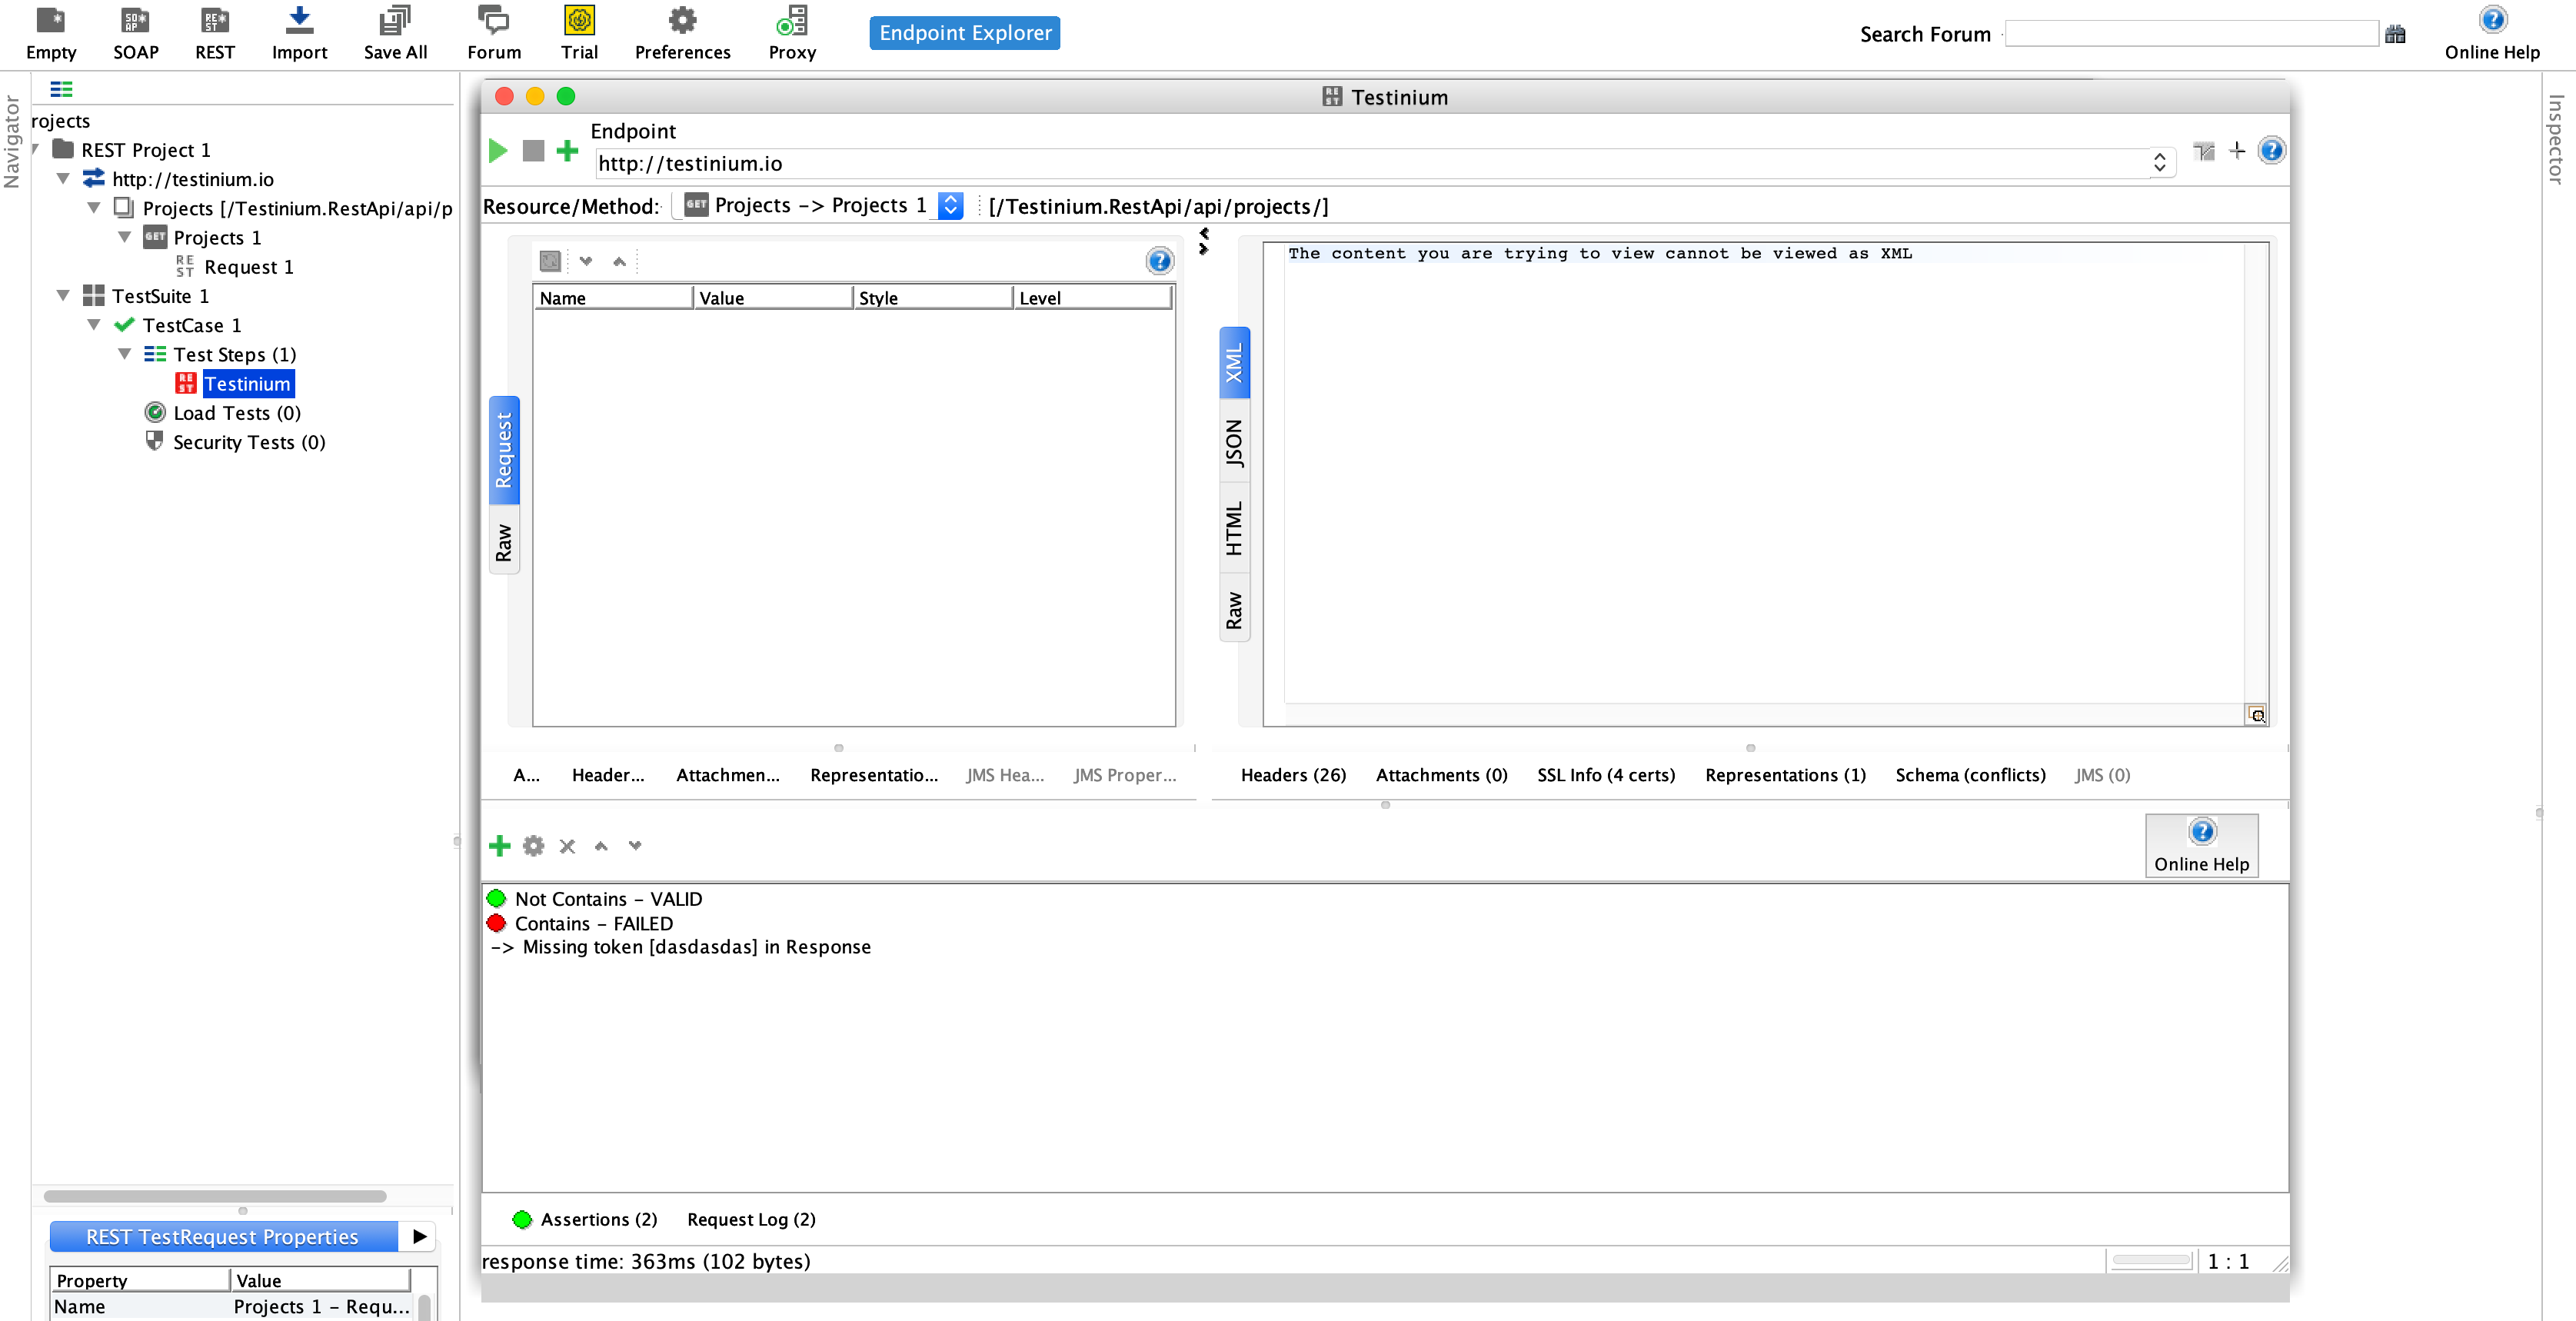Switch to the request Raw vertical tab
This screenshot has height=1321, width=2576.
pyautogui.click(x=503, y=542)
